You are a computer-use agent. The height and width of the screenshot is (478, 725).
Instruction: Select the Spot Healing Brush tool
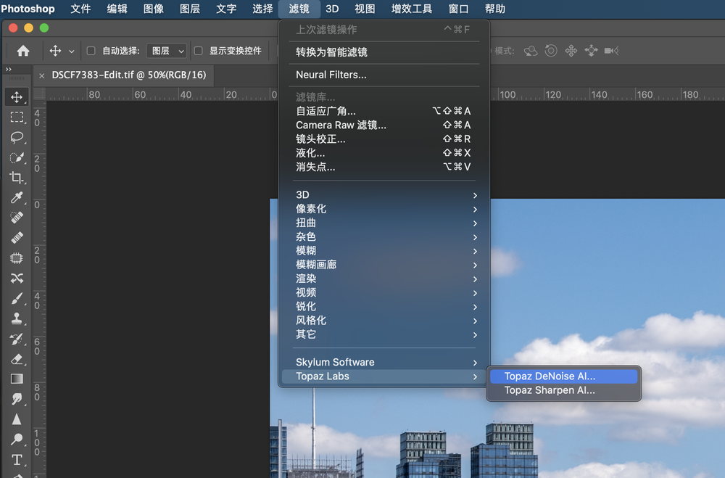click(x=17, y=218)
